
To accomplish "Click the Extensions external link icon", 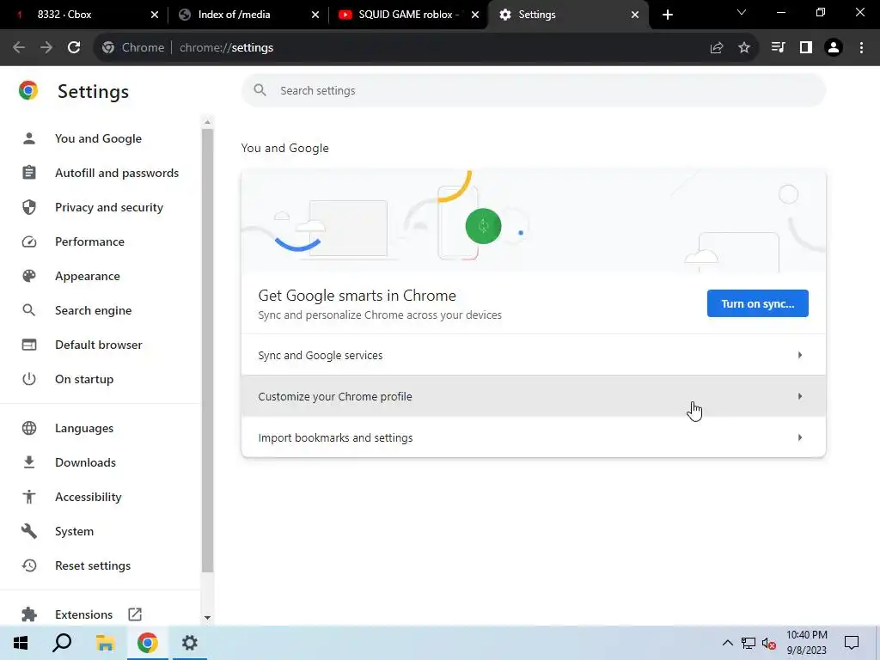I will 135,614.
